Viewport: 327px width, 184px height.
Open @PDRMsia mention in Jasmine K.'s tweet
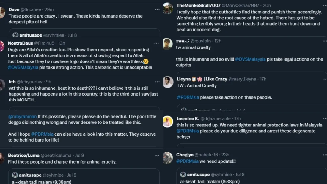[x=187, y=131]
